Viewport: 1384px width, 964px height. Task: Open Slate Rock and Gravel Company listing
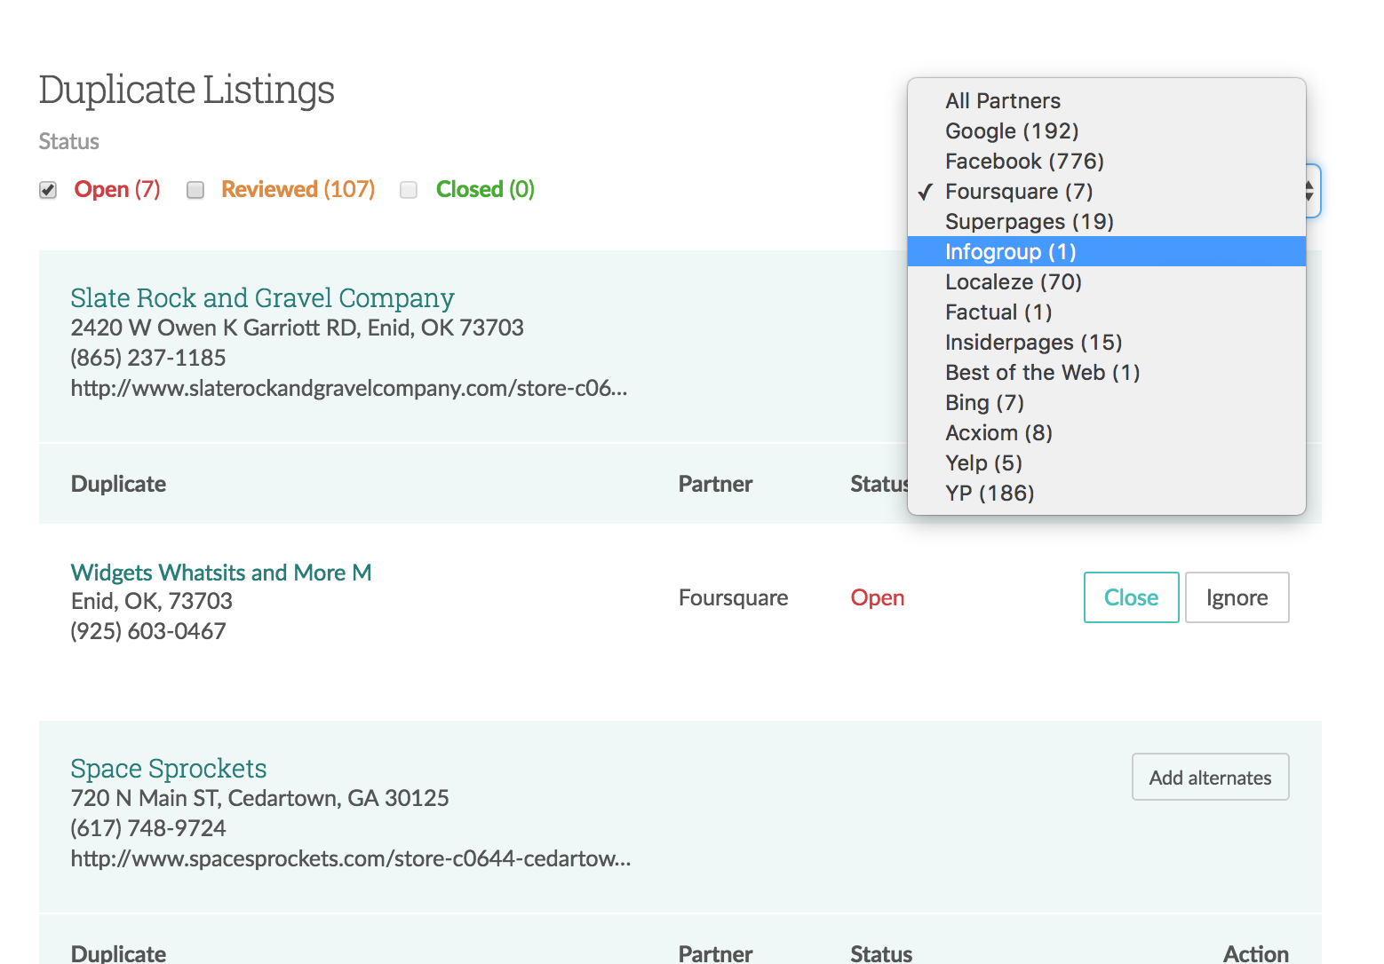262,298
